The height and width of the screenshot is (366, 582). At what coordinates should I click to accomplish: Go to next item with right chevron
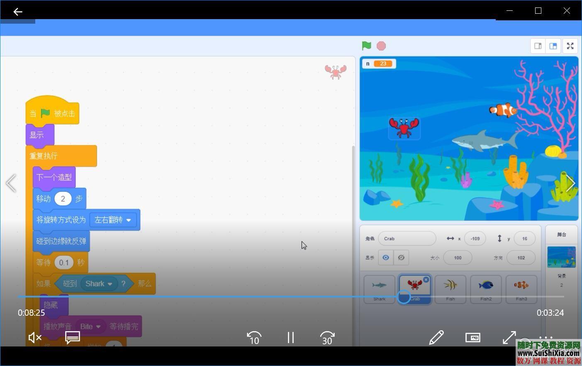click(571, 183)
